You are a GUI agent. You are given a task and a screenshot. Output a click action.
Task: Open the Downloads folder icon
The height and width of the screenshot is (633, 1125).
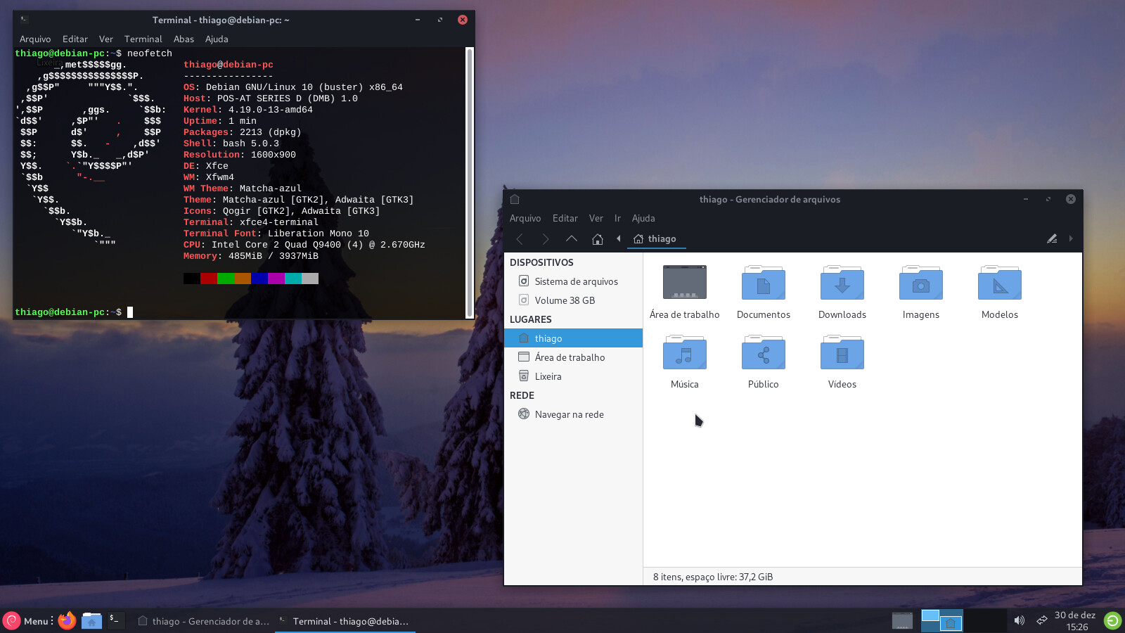[842, 283]
